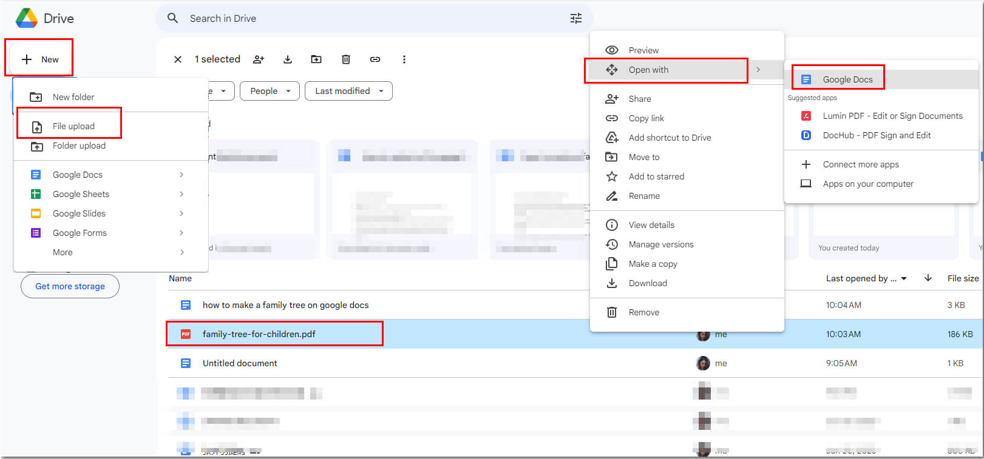Click the trash toolbar icon
The height and width of the screenshot is (459, 984).
346,59
